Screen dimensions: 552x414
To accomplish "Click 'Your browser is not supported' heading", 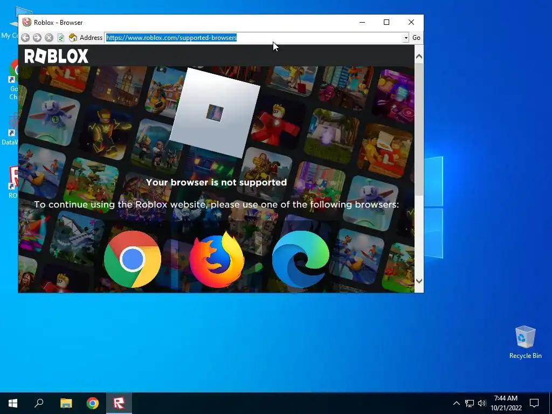I will 217,182.
